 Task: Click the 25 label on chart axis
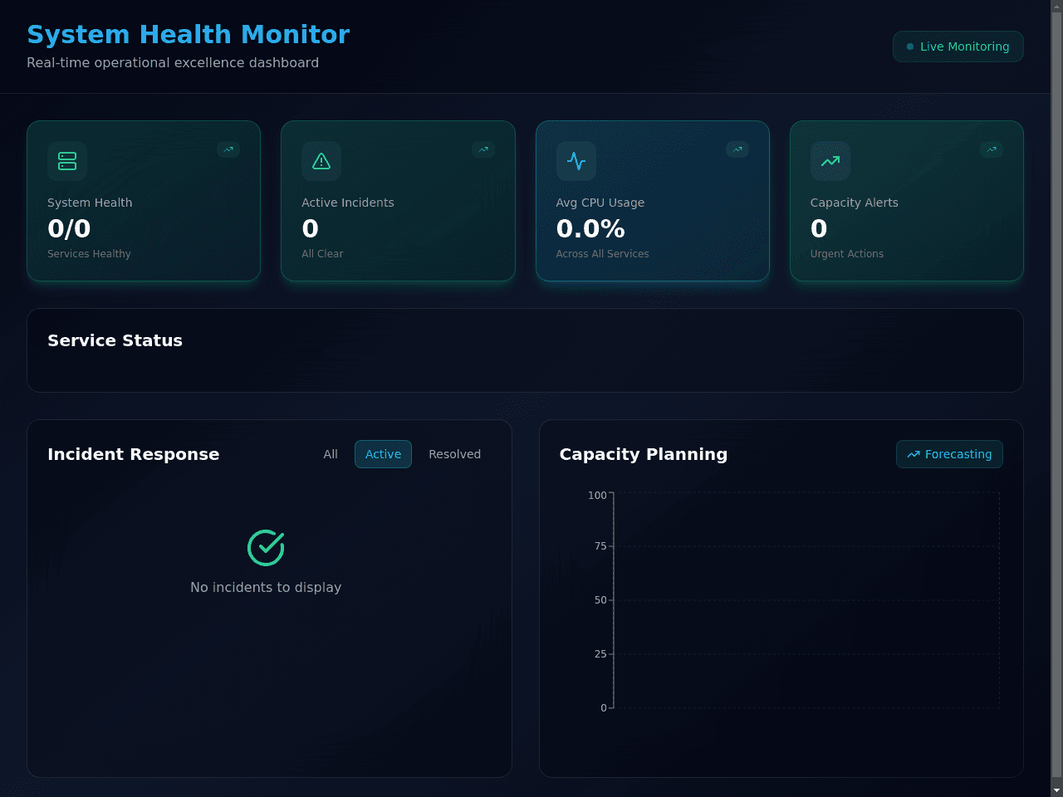[600, 654]
